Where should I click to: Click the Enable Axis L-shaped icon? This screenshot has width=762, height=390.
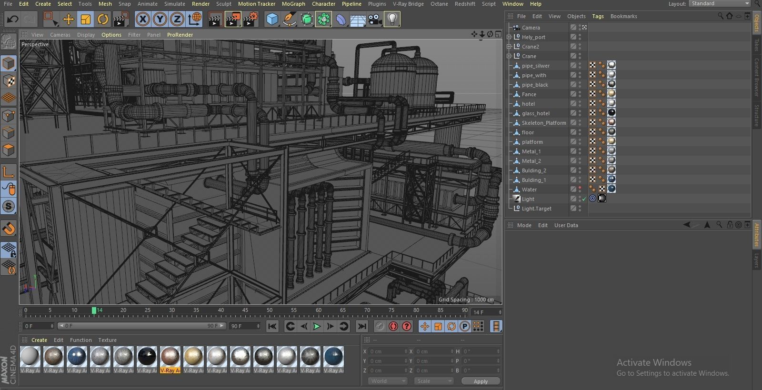(x=9, y=171)
